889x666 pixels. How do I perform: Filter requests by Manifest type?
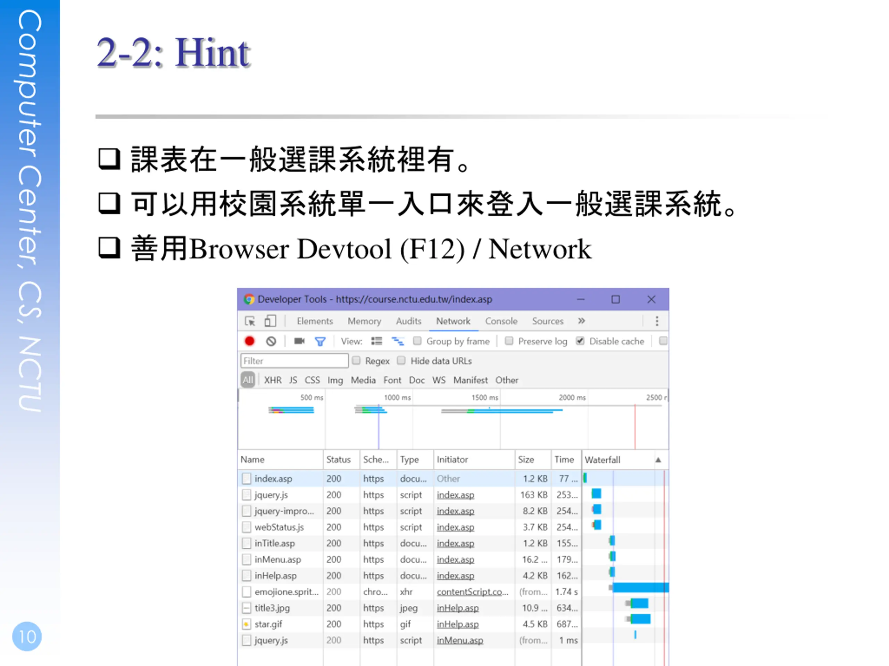pos(471,380)
